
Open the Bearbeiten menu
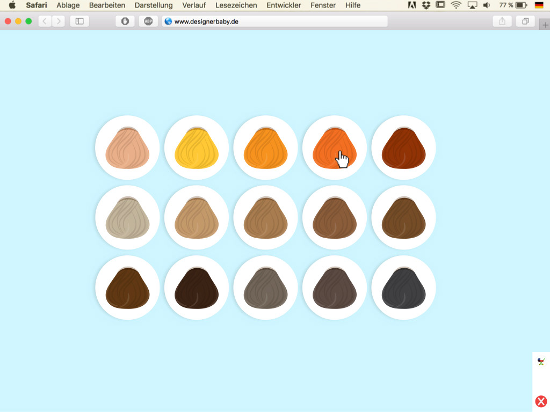click(x=107, y=5)
